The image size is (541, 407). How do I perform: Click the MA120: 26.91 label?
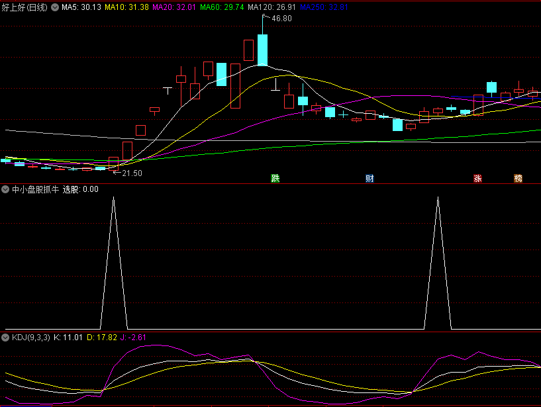pos(272,7)
